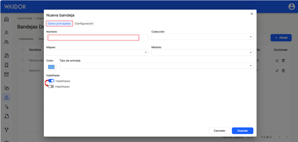This screenshot has width=298, height=142.
Task: Click the Factura rec row name
Action: pyautogui.click(x=36, y=60)
